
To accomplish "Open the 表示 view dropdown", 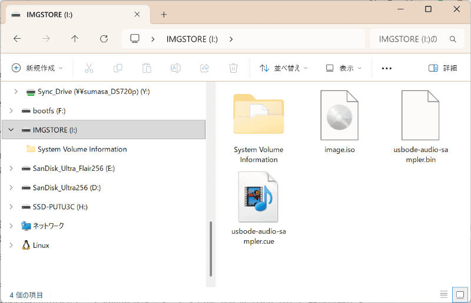I will coord(344,68).
